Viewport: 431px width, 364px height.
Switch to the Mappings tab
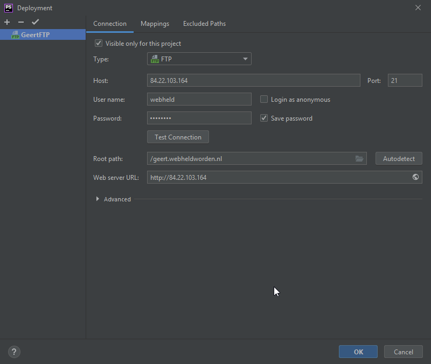155,24
